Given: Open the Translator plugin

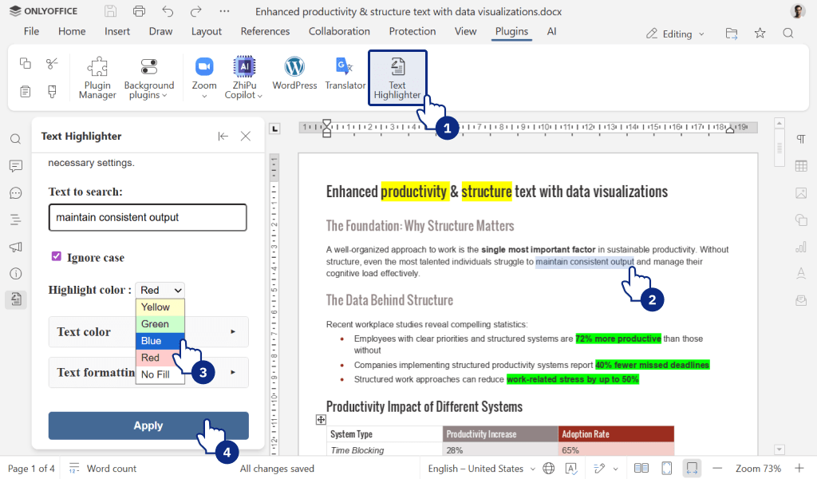Looking at the screenshot, I should click(345, 75).
